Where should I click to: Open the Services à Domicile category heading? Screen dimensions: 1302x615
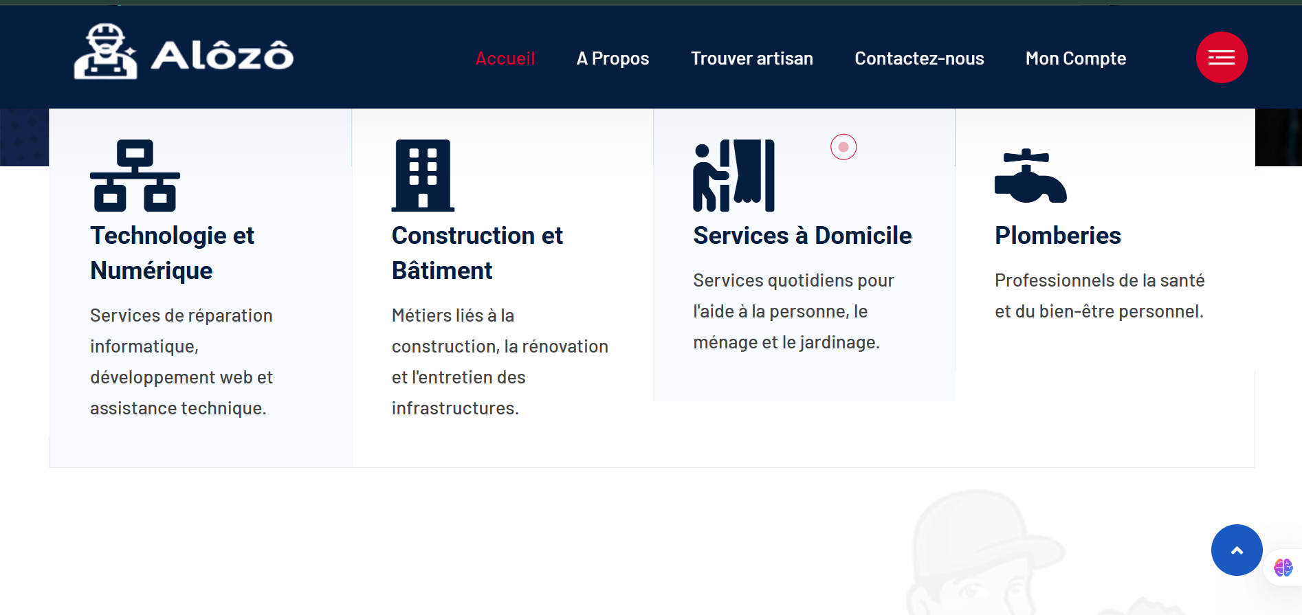pos(802,236)
